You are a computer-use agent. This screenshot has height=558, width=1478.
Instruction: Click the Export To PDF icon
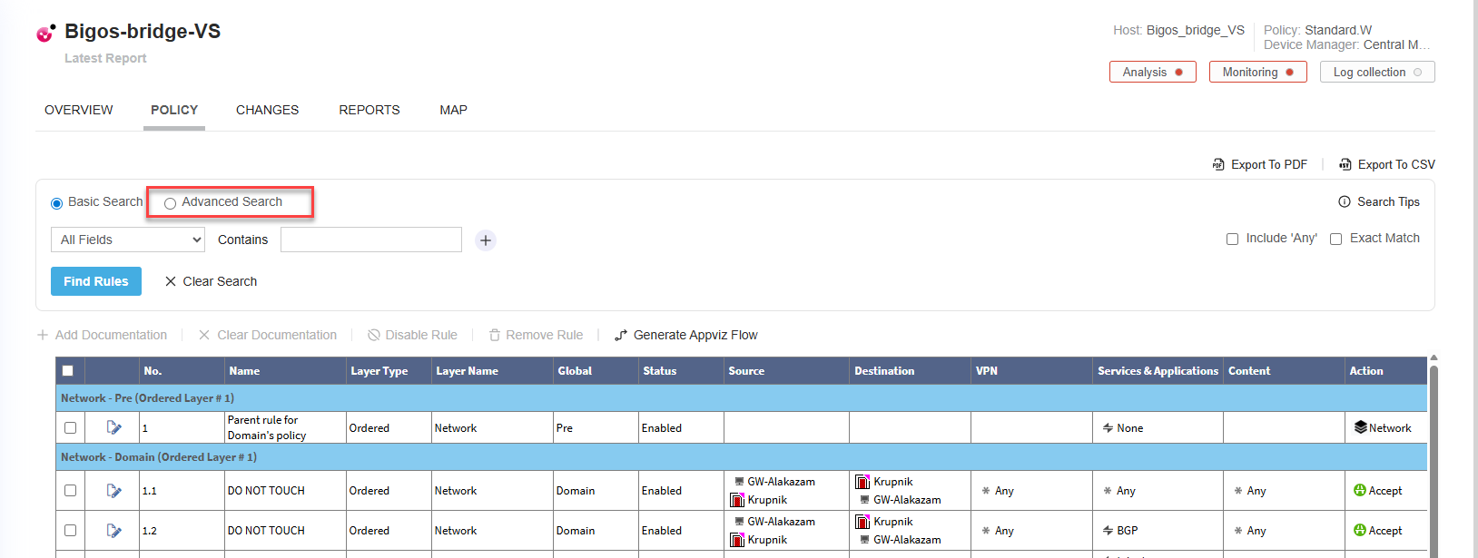pyautogui.click(x=1218, y=164)
